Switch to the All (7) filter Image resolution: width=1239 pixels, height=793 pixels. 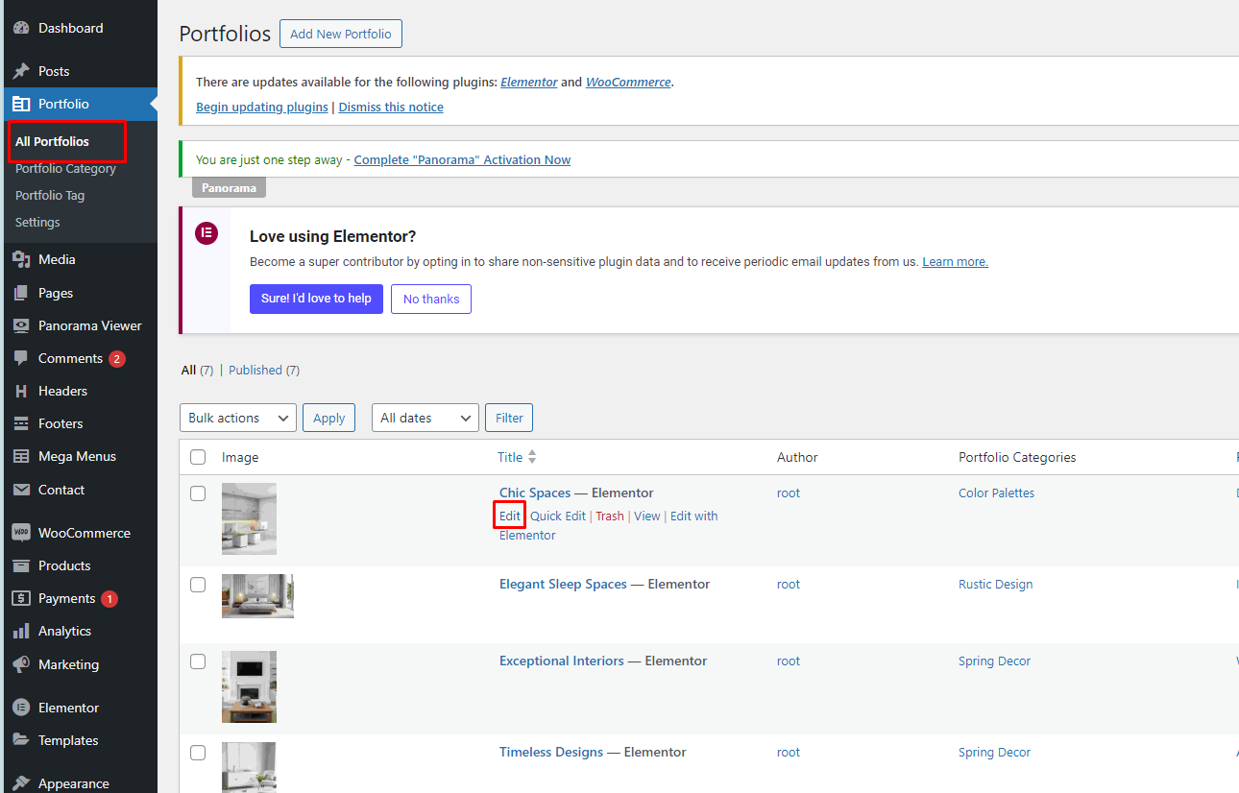tap(197, 370)
